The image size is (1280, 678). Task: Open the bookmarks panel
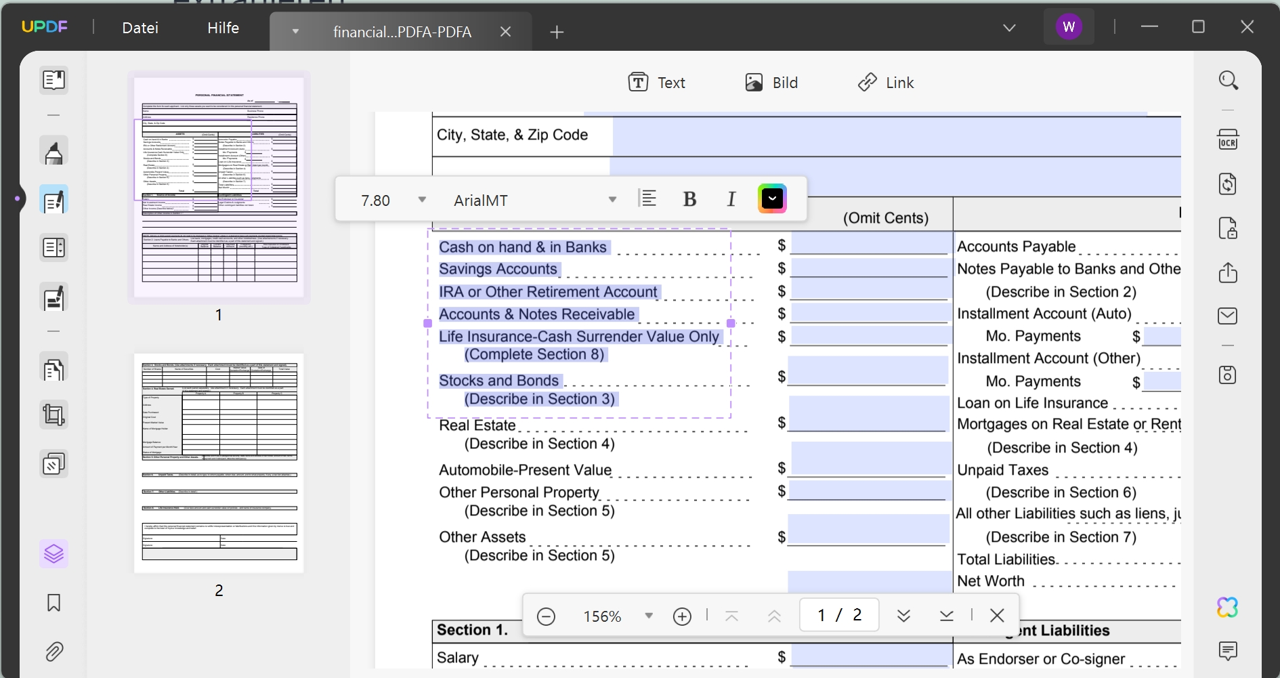(x=54, y=603)
